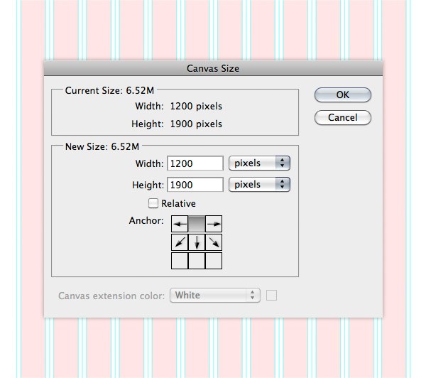Screen dimensions: 426x378
Task: Select the down-right diagonal arrow anchor
Action: click(x=214, y=242)
